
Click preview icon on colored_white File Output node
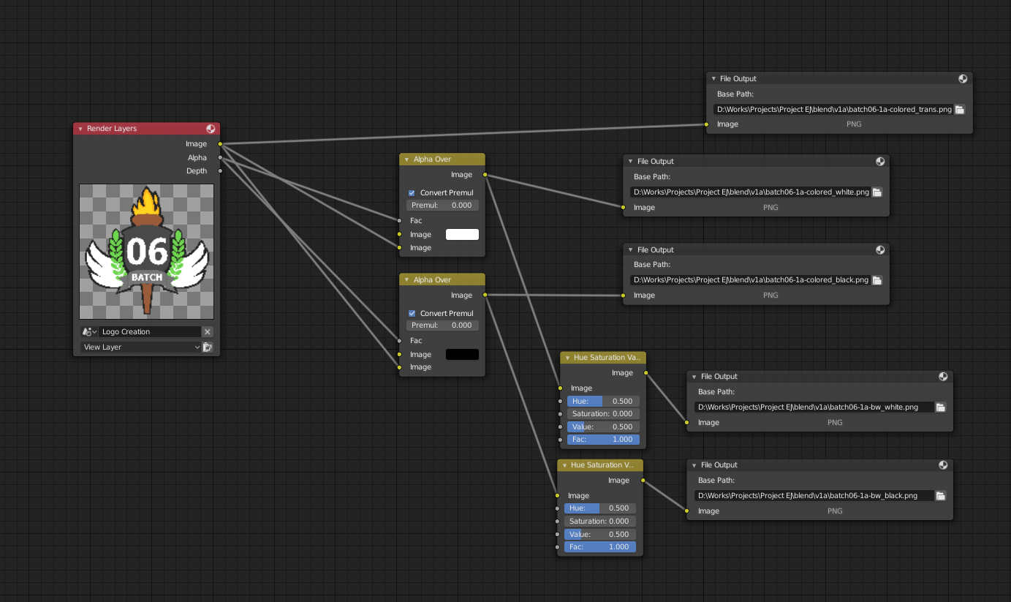[x=880, y=162]
